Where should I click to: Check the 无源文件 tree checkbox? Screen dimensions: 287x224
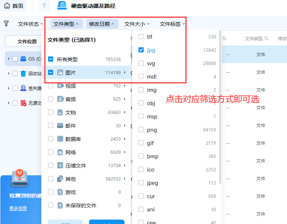(15, 103)
